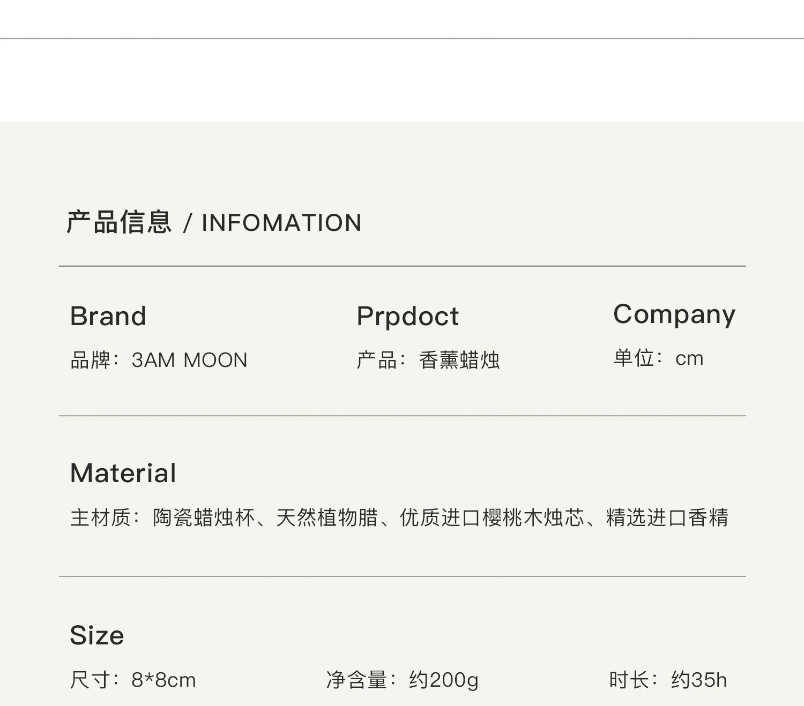Click the 精选进口香精 text
The image size is (804, 706).
point(667,517)
